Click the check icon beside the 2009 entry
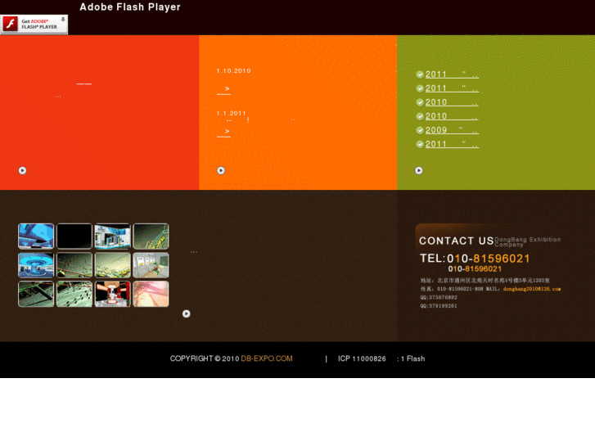 coord(420,131)
